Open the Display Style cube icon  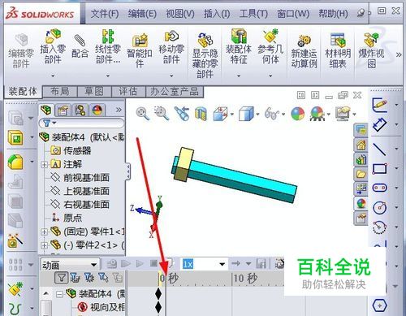pos(246,114)
